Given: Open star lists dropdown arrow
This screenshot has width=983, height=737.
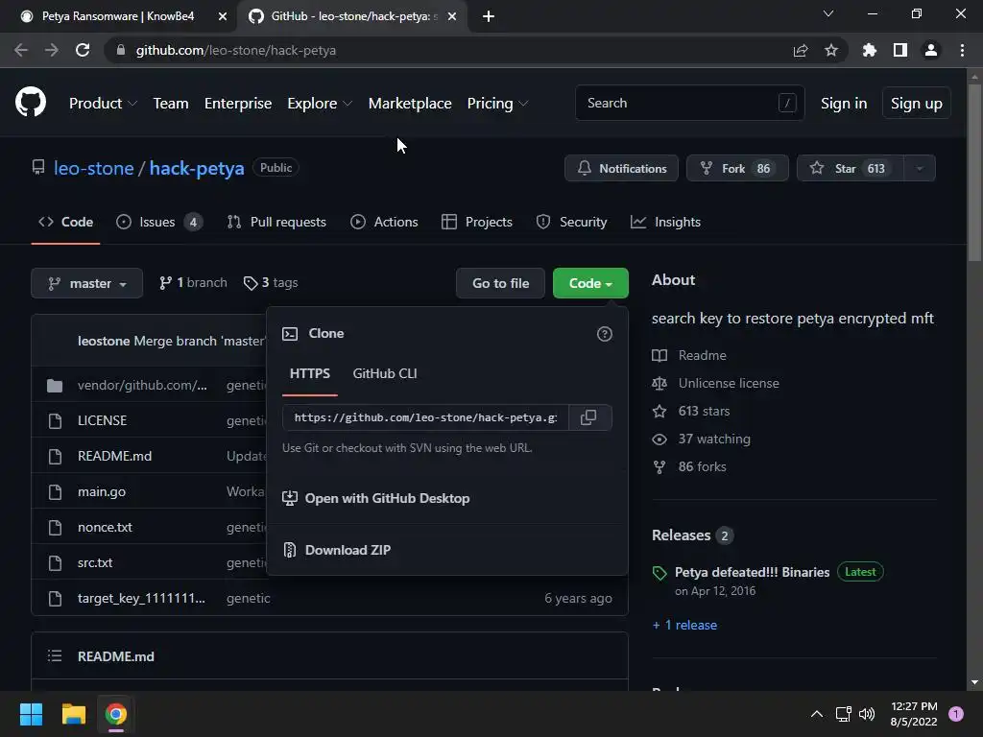Looking at the screenshot, I should [x=920, y=168].
